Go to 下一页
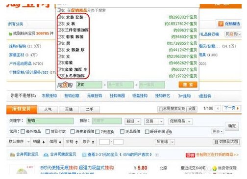Image resolution: width=247 pixels, height=179 pixels. coord(231,108)
